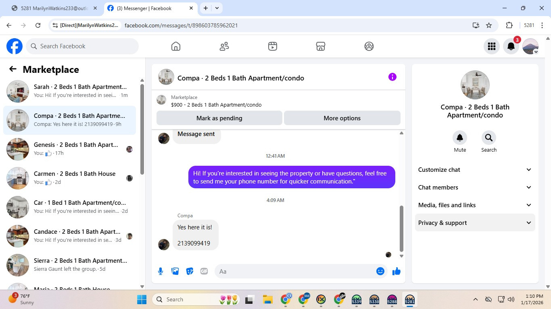Choose a sticker icon
Image resolution: width=551 pixels, height=309 pixels.
tap(190, 271)
